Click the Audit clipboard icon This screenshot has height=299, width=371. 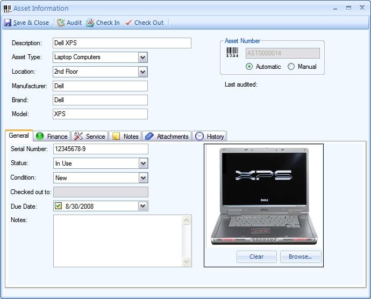[61, 23]
